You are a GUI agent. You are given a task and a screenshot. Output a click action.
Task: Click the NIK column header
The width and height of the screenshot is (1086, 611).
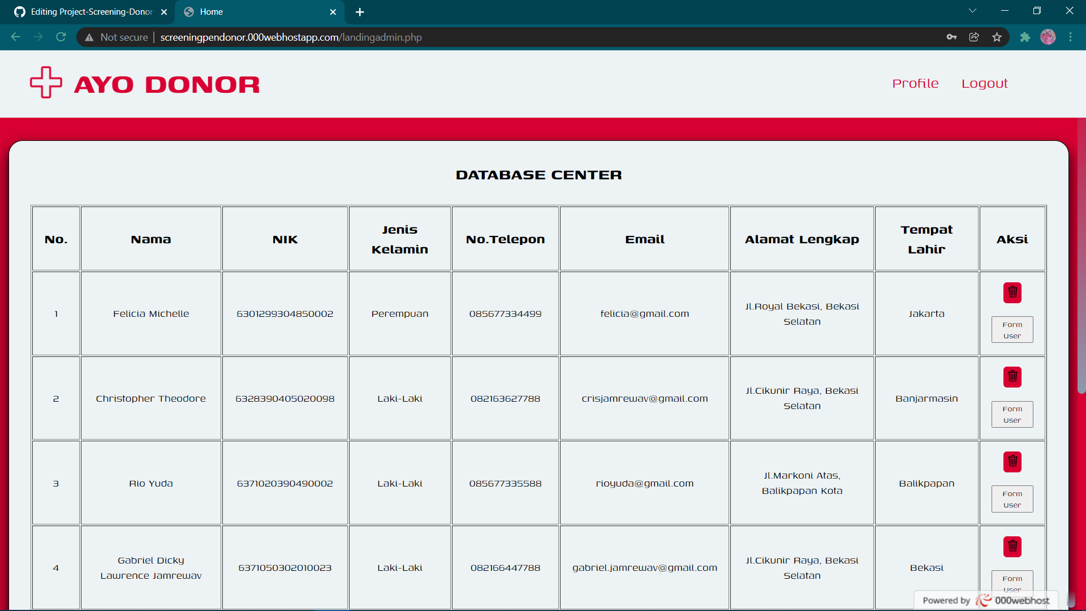pos(285,239)
